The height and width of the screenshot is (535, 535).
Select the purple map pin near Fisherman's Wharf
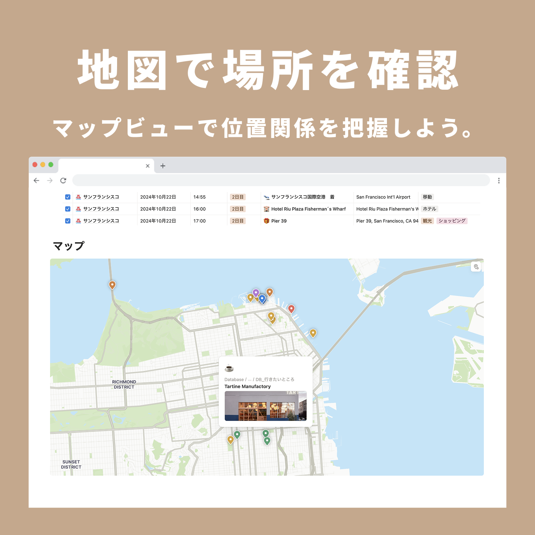point(256,292)
